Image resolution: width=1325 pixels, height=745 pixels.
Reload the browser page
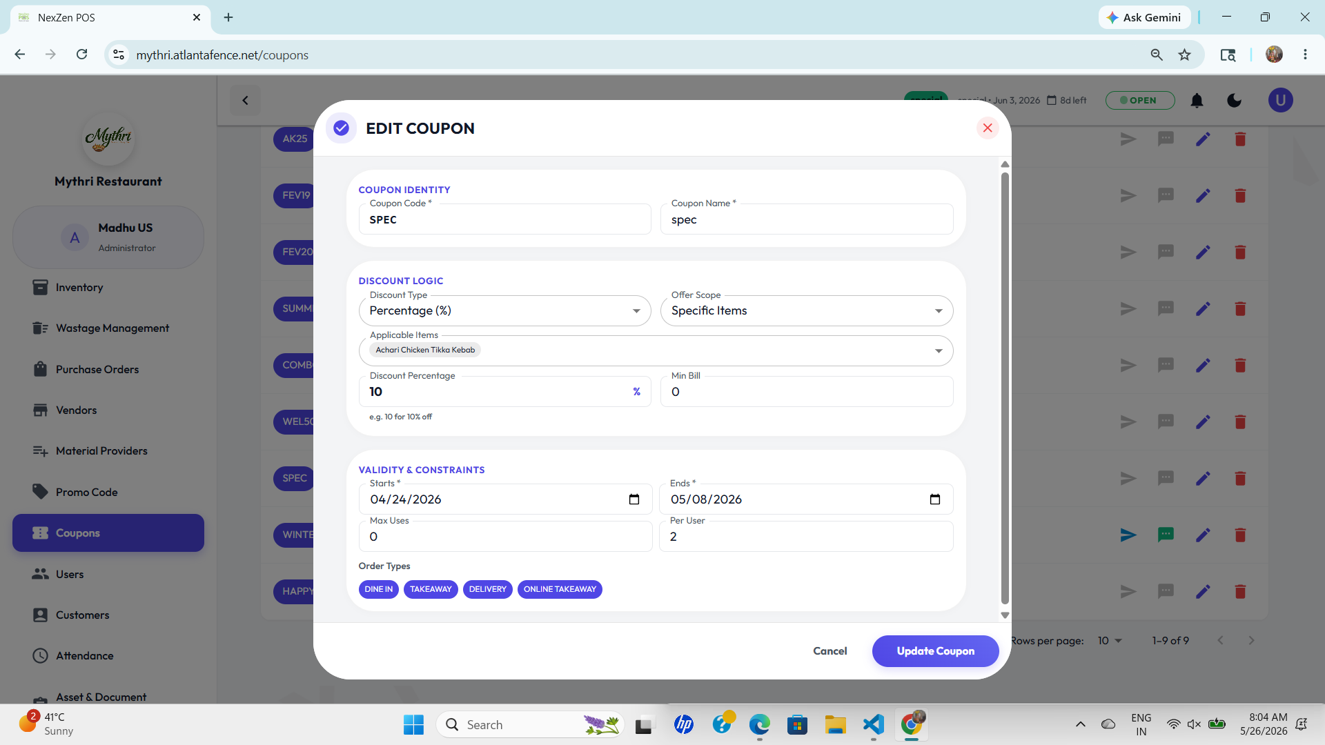pos(81,54)
